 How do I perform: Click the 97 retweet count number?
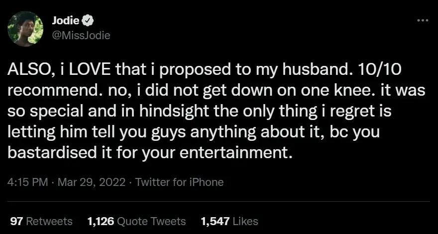point(17,221)
